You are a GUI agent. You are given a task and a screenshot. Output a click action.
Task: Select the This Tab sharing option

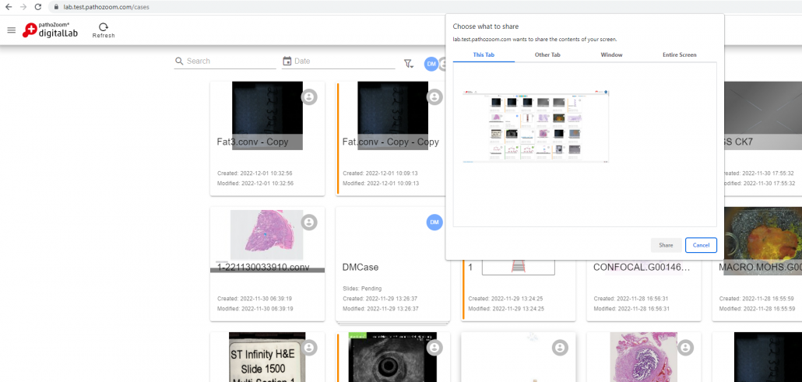click(x=484, y=55)
